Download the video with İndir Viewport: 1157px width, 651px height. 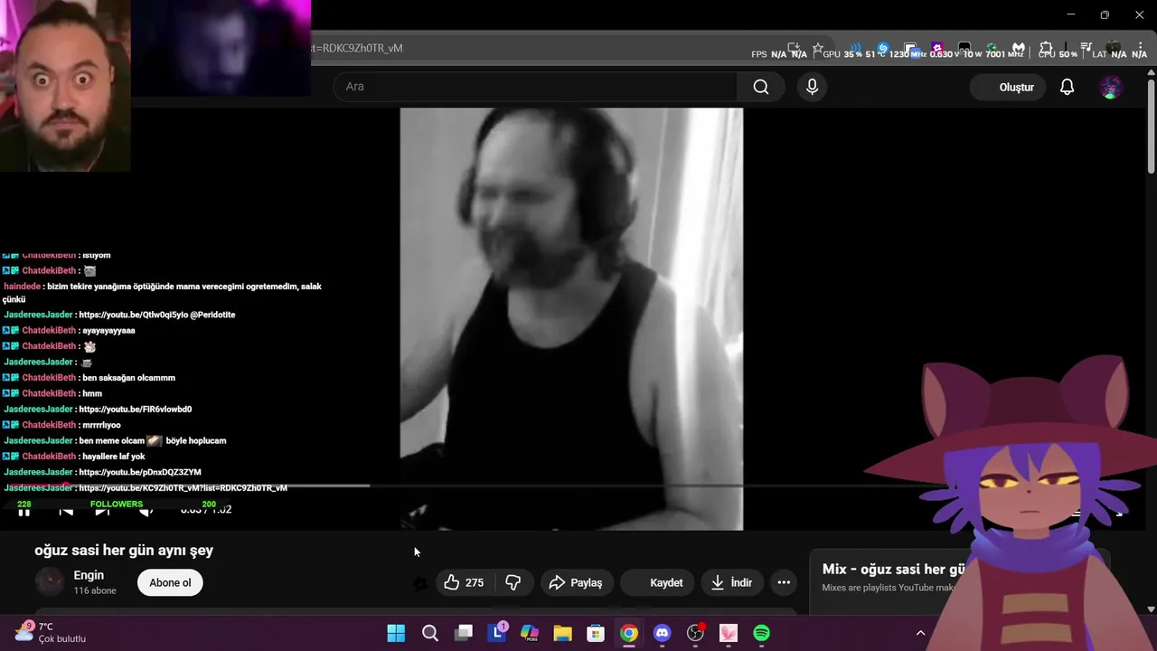(x=732, y=583)
